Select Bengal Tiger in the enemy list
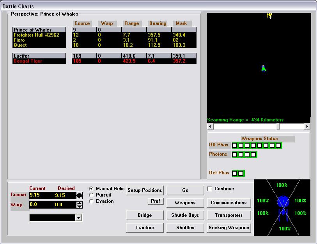 coord(39,61)
